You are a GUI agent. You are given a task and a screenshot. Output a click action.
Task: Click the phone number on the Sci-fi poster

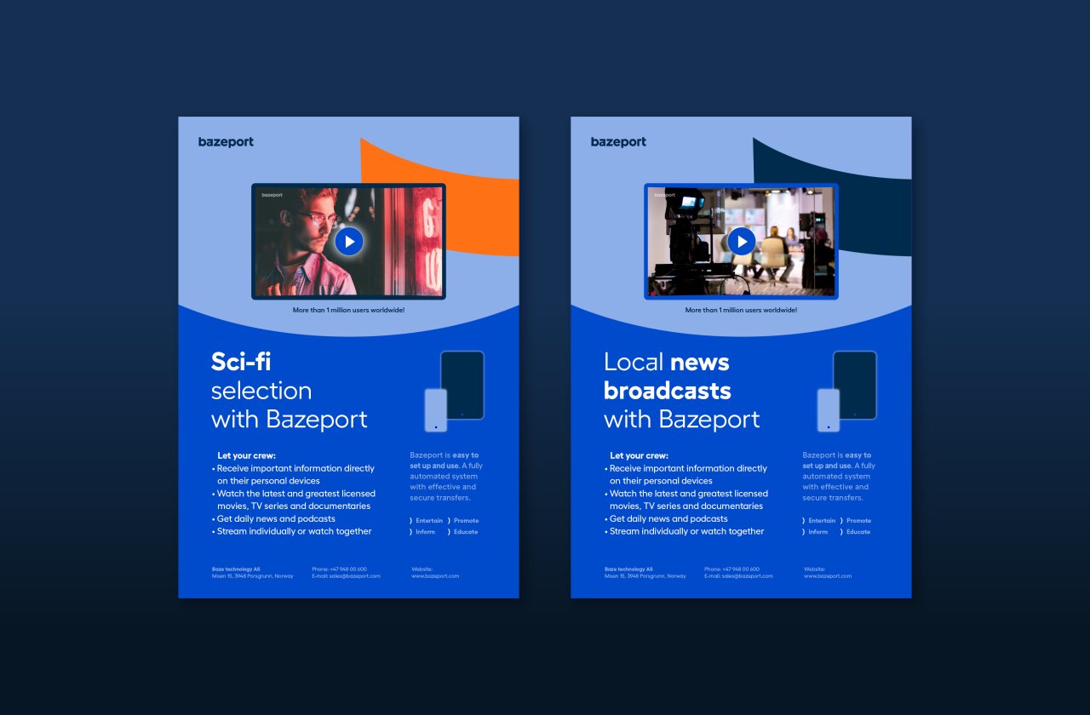[348, 569]
